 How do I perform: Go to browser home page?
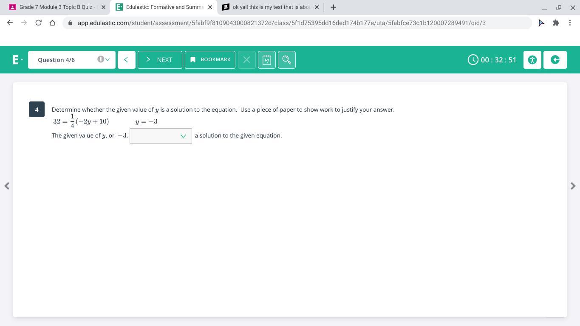52,23
